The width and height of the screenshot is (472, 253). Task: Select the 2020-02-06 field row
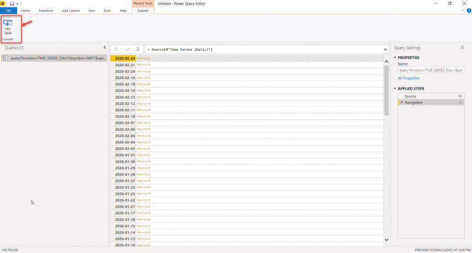[247, 129]
